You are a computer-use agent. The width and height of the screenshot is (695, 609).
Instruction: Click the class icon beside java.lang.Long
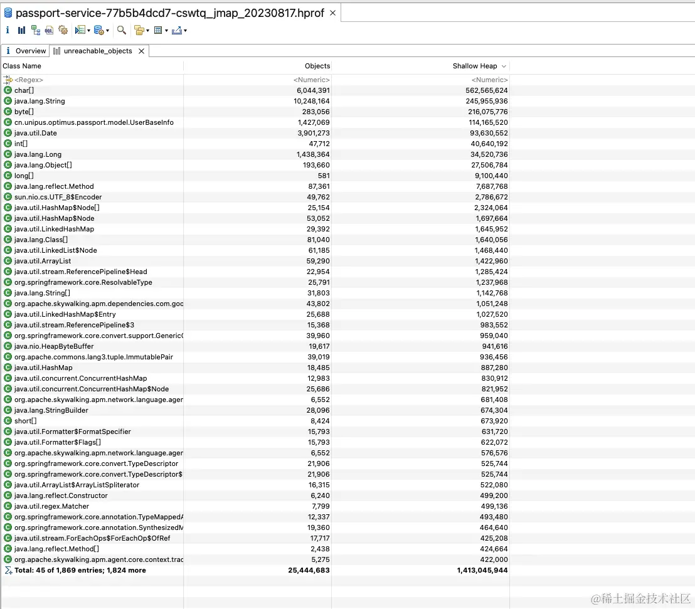8,154
